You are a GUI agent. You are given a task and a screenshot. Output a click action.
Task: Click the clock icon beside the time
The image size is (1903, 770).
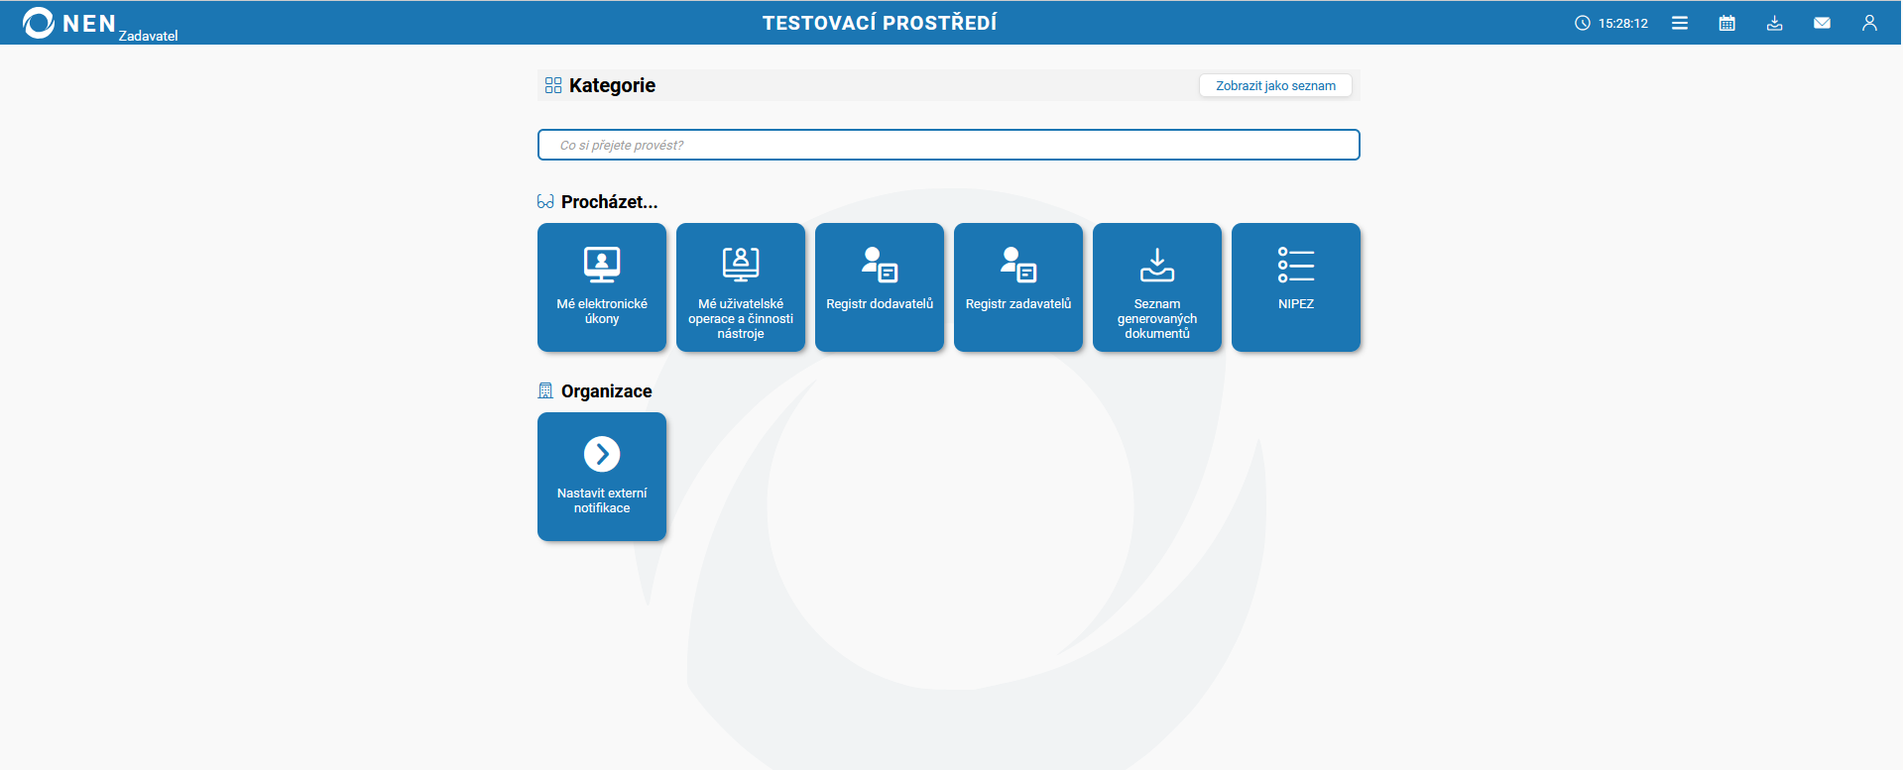click(x=1582, y=23)
